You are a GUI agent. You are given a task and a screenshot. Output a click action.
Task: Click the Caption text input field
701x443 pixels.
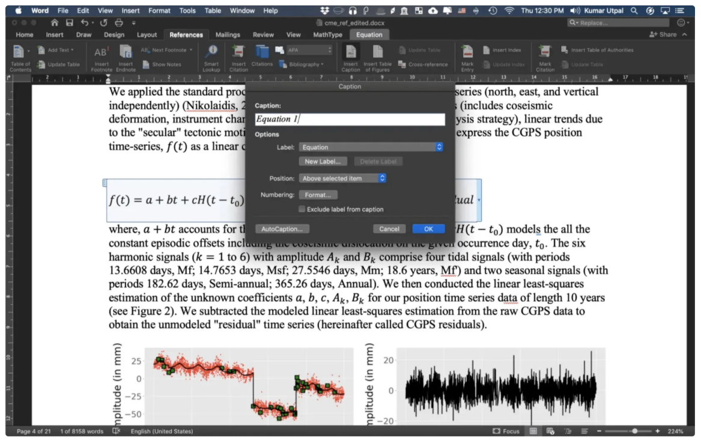(350, 119)
